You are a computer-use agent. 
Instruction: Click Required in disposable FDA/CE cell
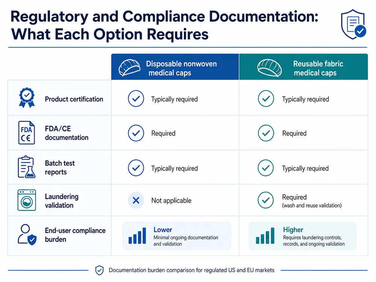point(163,133)
